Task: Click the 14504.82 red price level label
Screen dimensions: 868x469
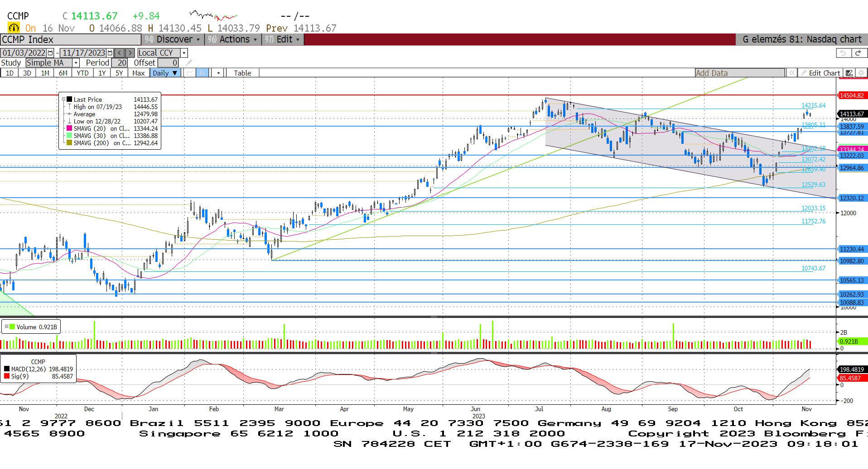Action: [853, 95]
